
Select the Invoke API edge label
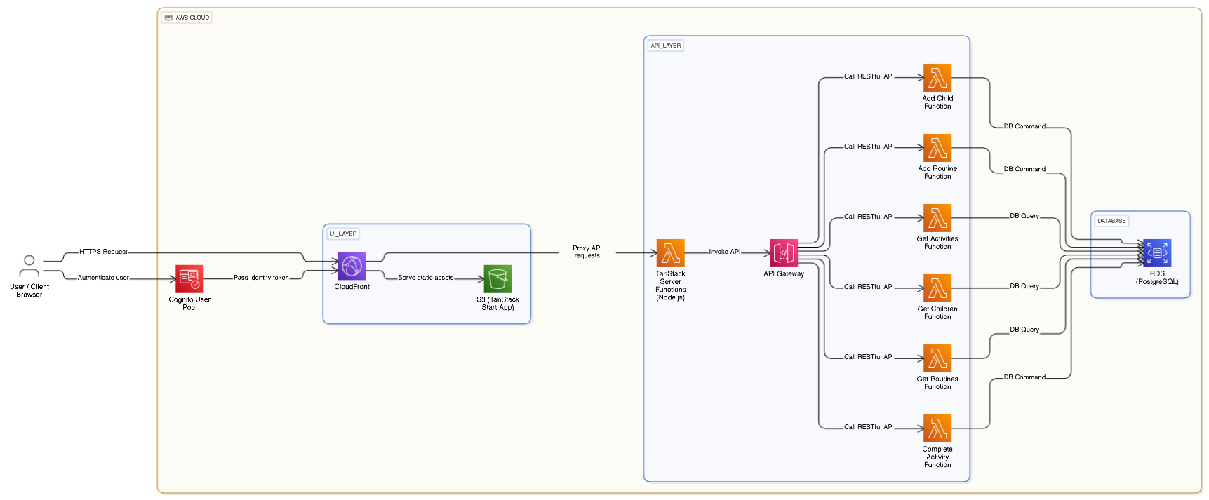pyautogui.click(x=724, y=252)
